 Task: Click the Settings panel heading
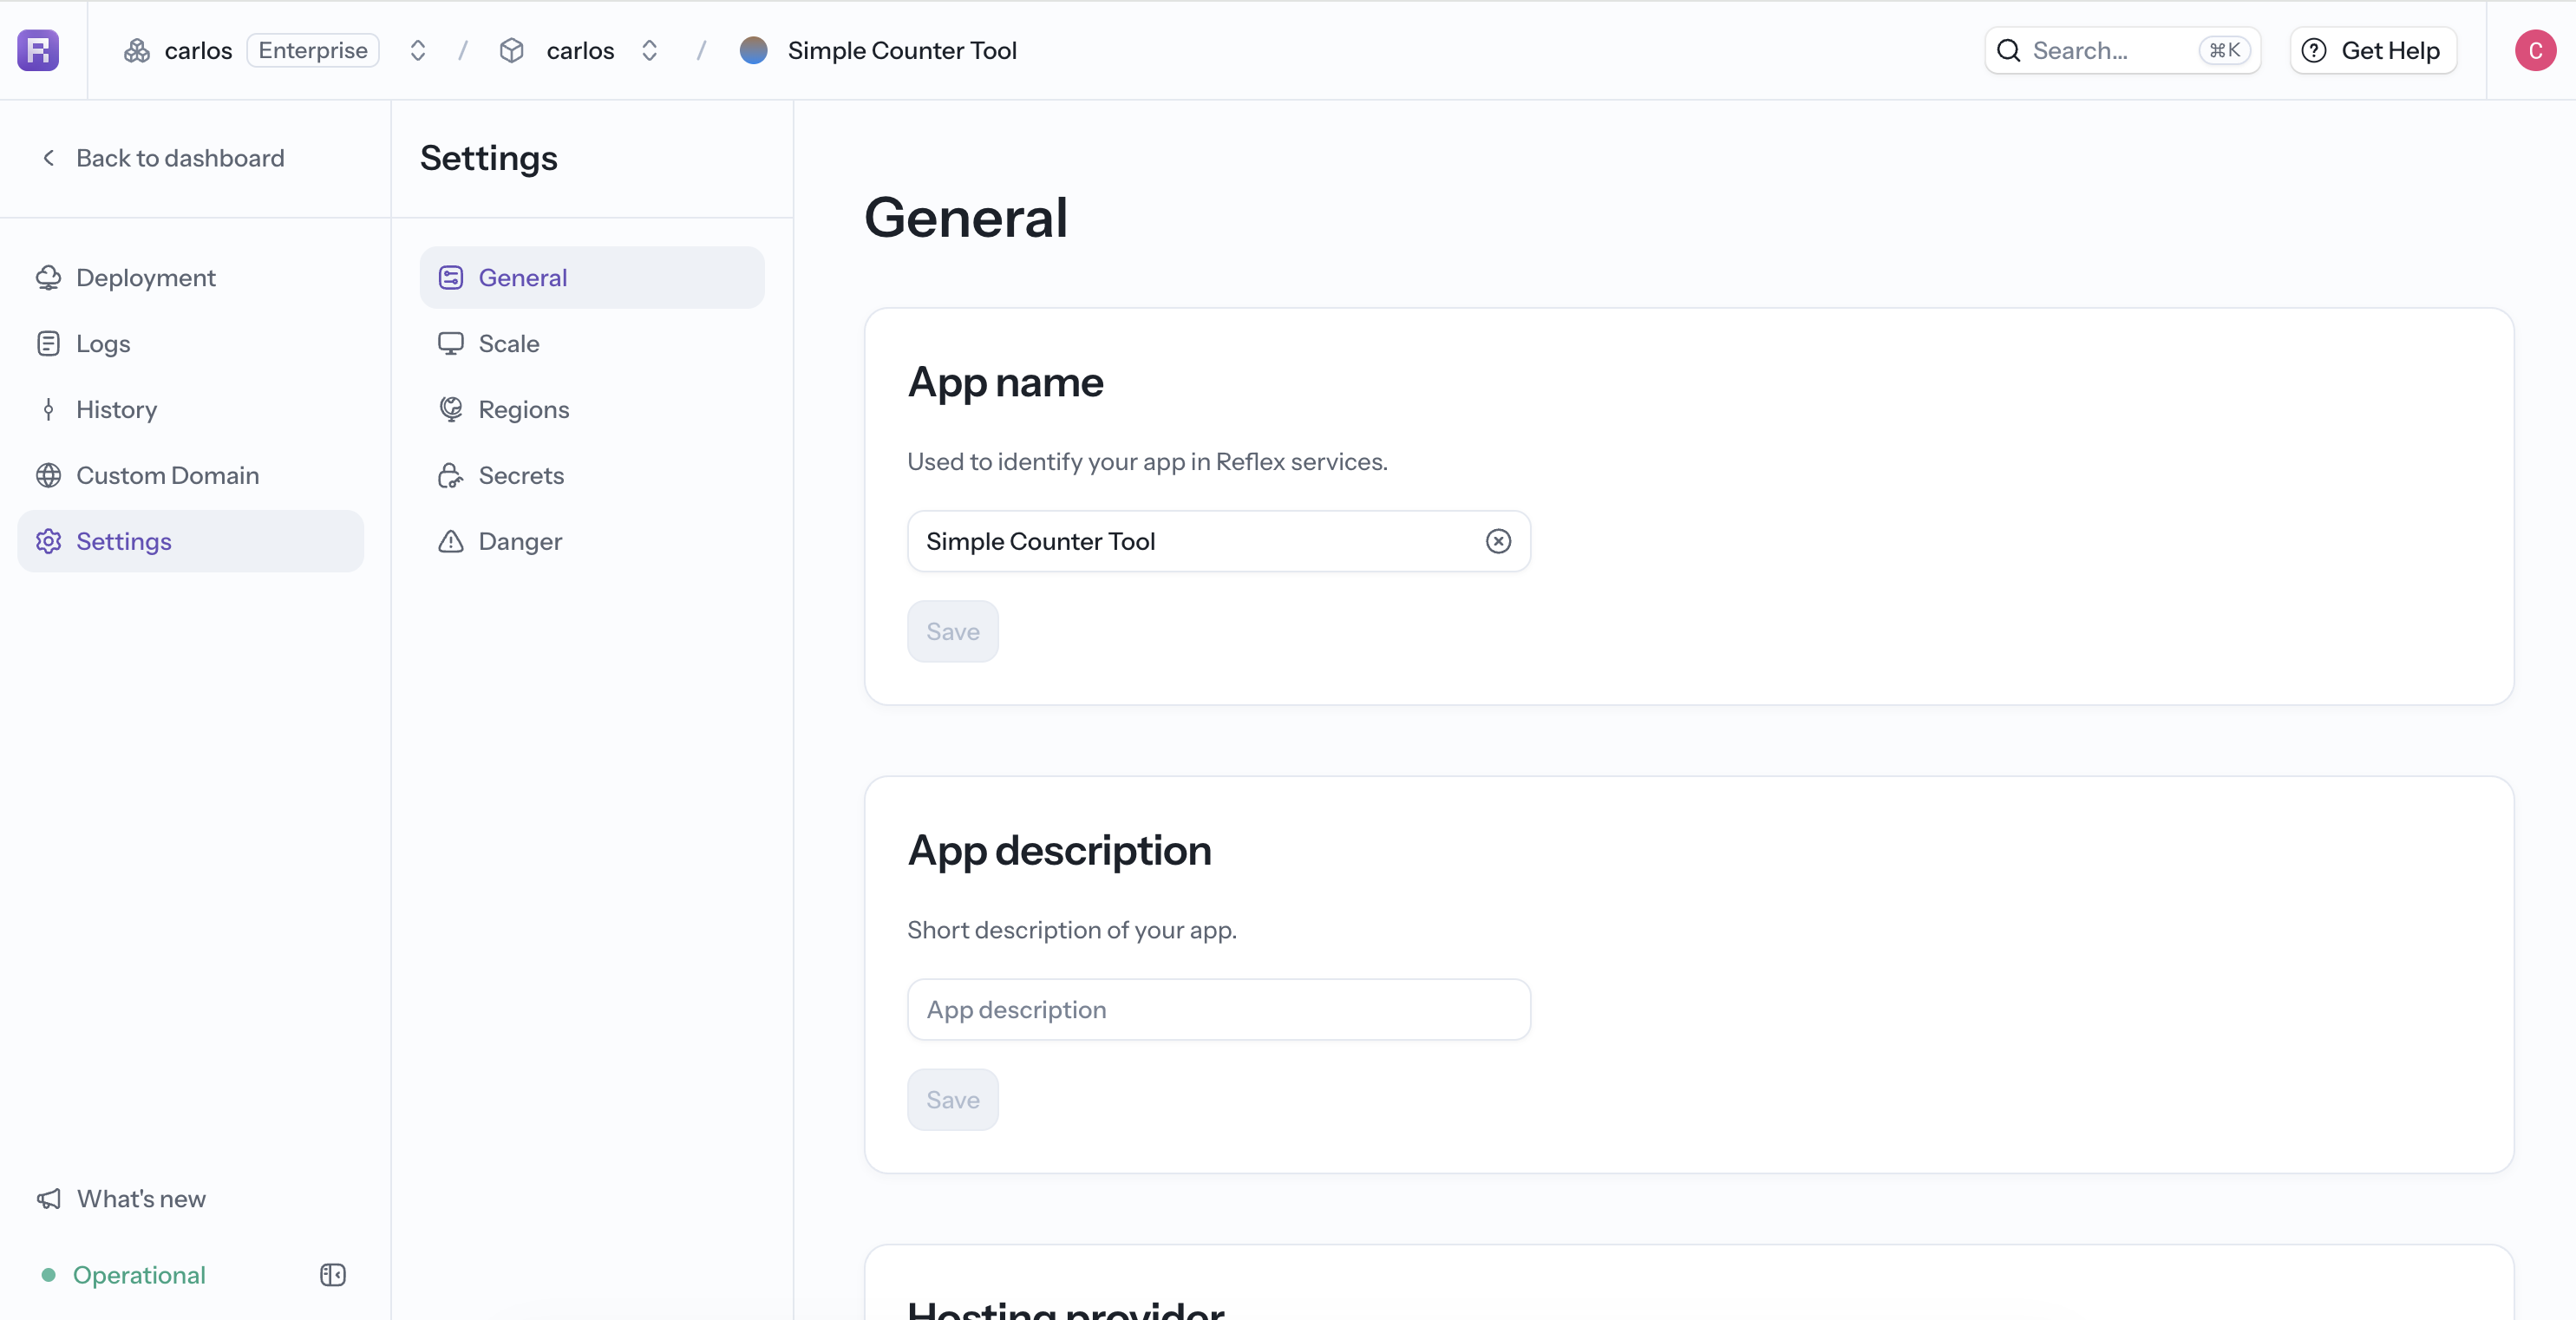489,158
